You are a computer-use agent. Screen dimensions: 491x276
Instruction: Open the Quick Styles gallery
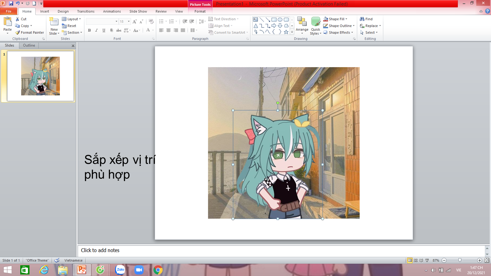coord(316,26)
